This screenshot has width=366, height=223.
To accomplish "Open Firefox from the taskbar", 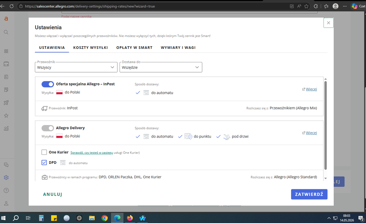I will pyautogui.click(x=130, y=218).
